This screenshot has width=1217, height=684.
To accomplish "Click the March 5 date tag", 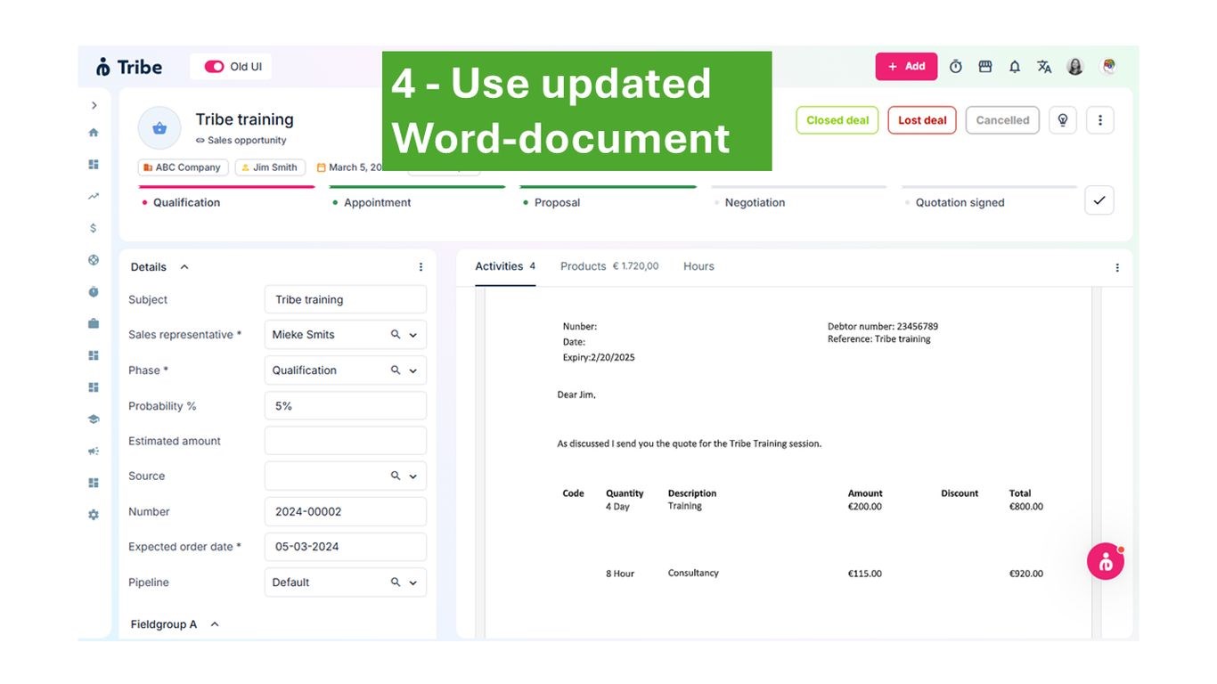I will pyautogui.click(x=348, y=167).
